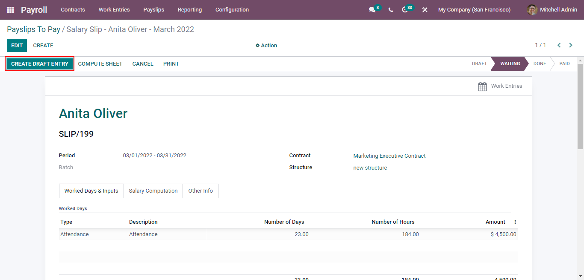
Task: Click CREATE DRAFT ENTRY button
Action: pyautogui.click(x=40, y=64)
